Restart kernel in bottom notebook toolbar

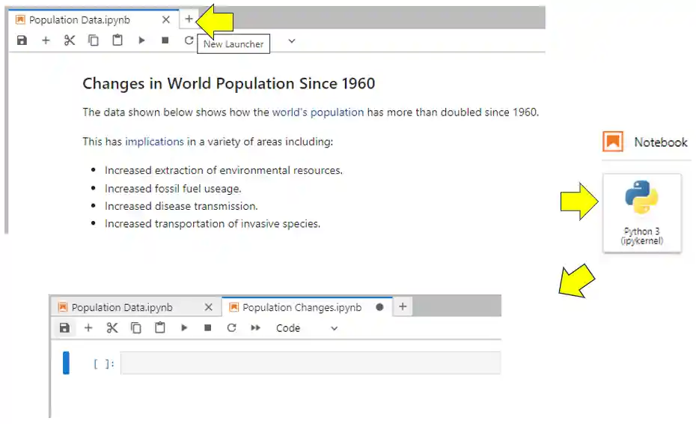(x=232, y=328)
